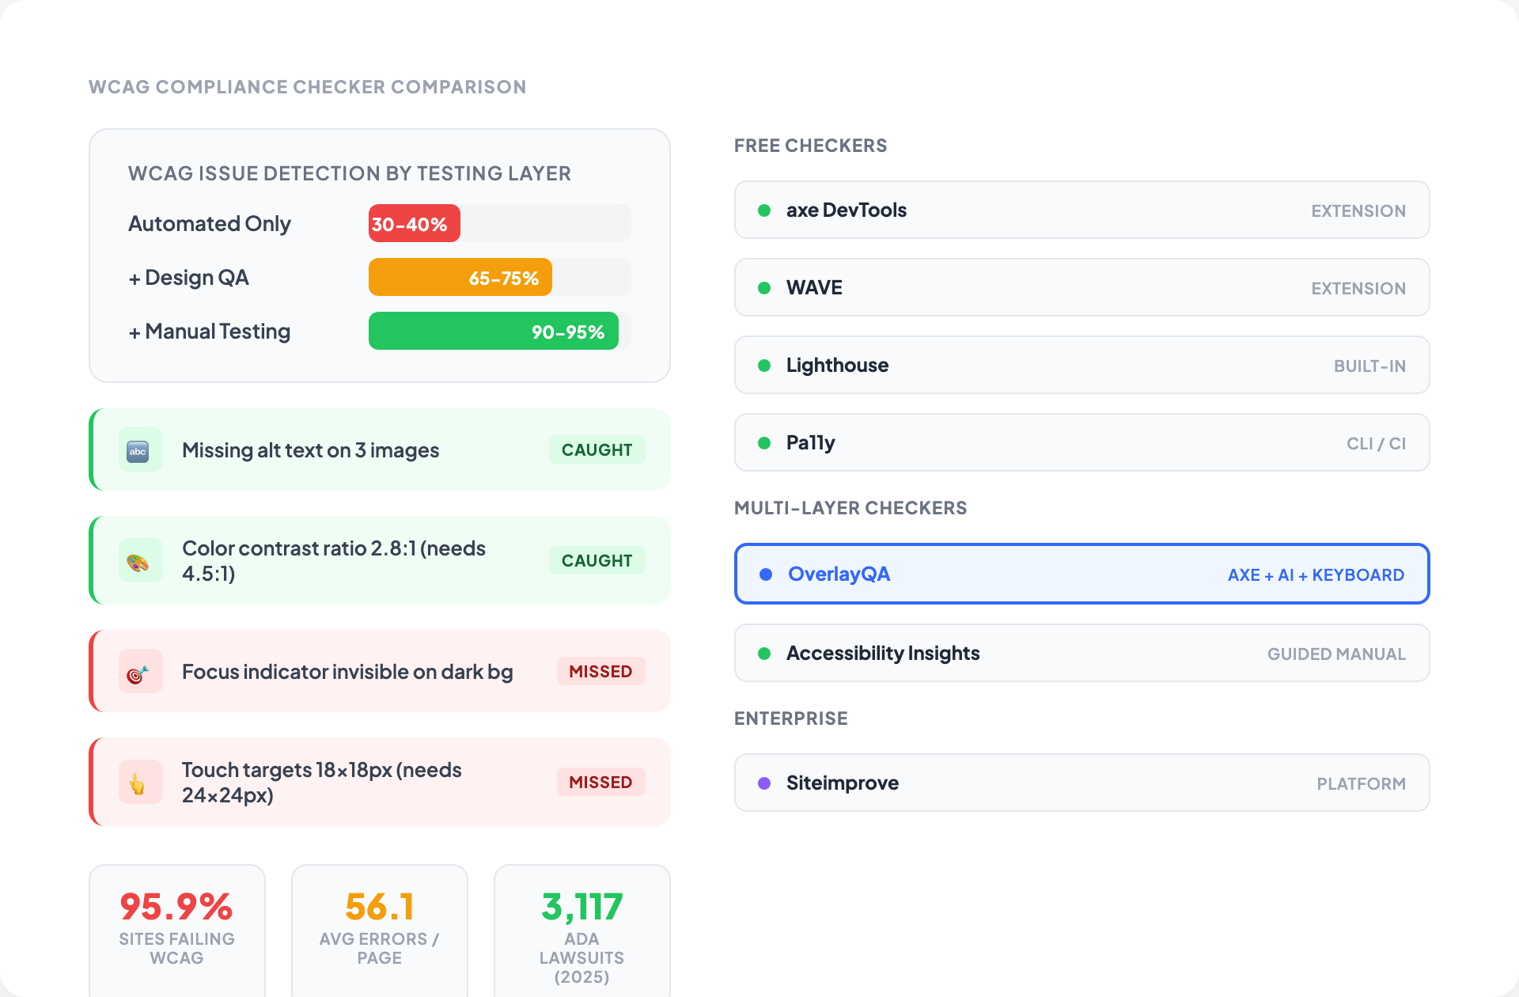Viewport: 1519px width, 997px height.
Task: Click the Siteimprove name text
Action: point(843,783)
